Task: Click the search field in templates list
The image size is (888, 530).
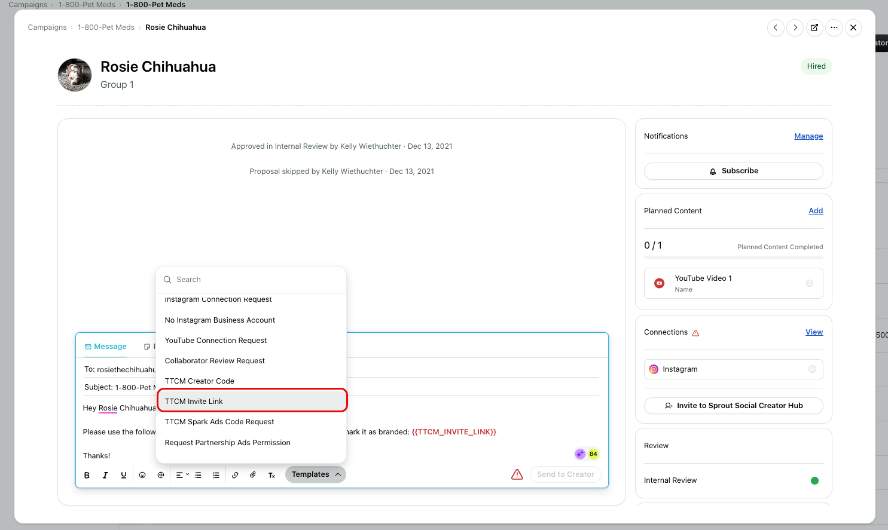Action: point(251,280)
